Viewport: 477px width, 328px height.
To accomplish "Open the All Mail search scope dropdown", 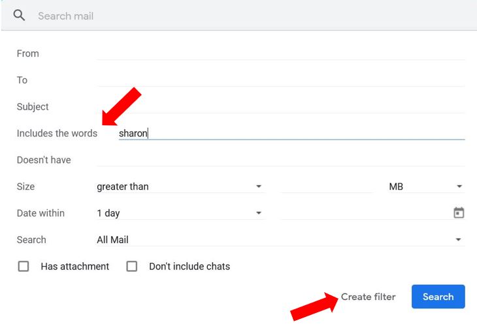I will tap(281, 239).
